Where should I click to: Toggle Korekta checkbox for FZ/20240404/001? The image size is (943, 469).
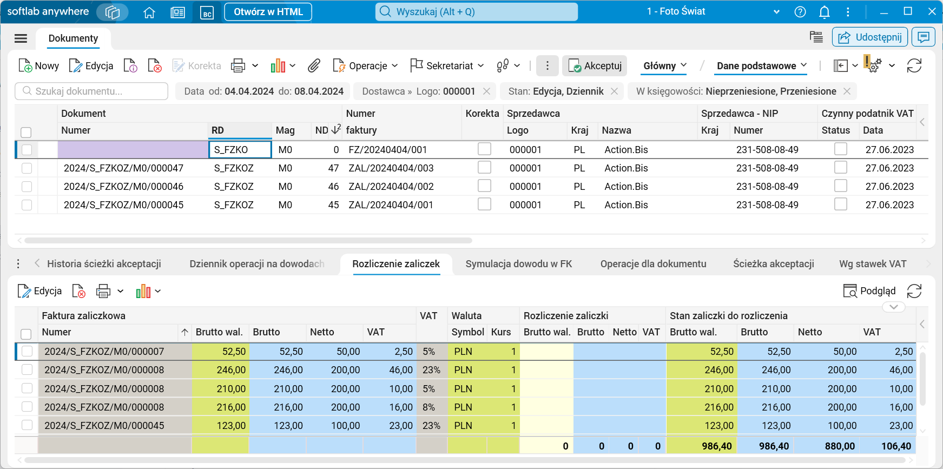484,149
